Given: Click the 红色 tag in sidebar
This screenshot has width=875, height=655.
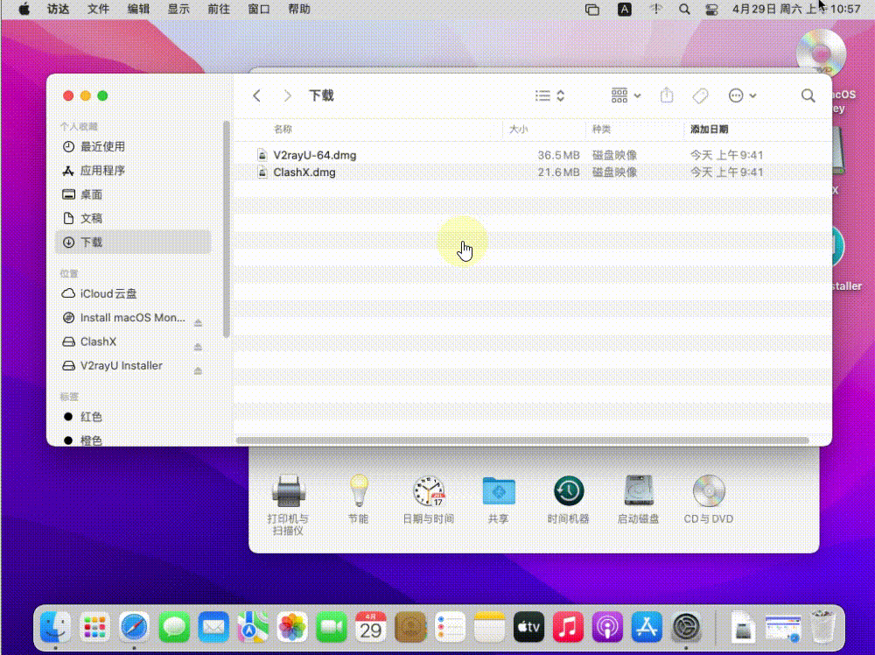Looking at the screenshot, I should pyautogui.click(x=91, y=417).
